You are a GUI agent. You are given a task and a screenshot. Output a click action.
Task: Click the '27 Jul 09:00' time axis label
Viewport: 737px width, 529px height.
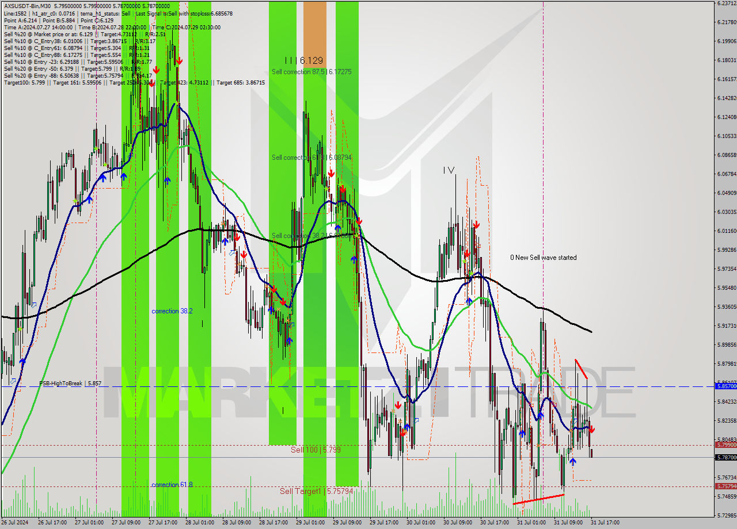tap(126, 523)
